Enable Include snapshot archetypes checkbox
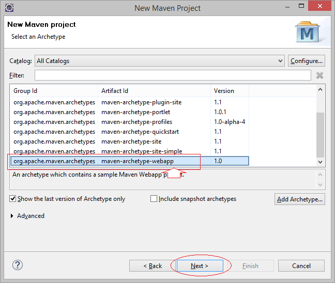Screen dimensions: 335x283 tap(154, 199)
